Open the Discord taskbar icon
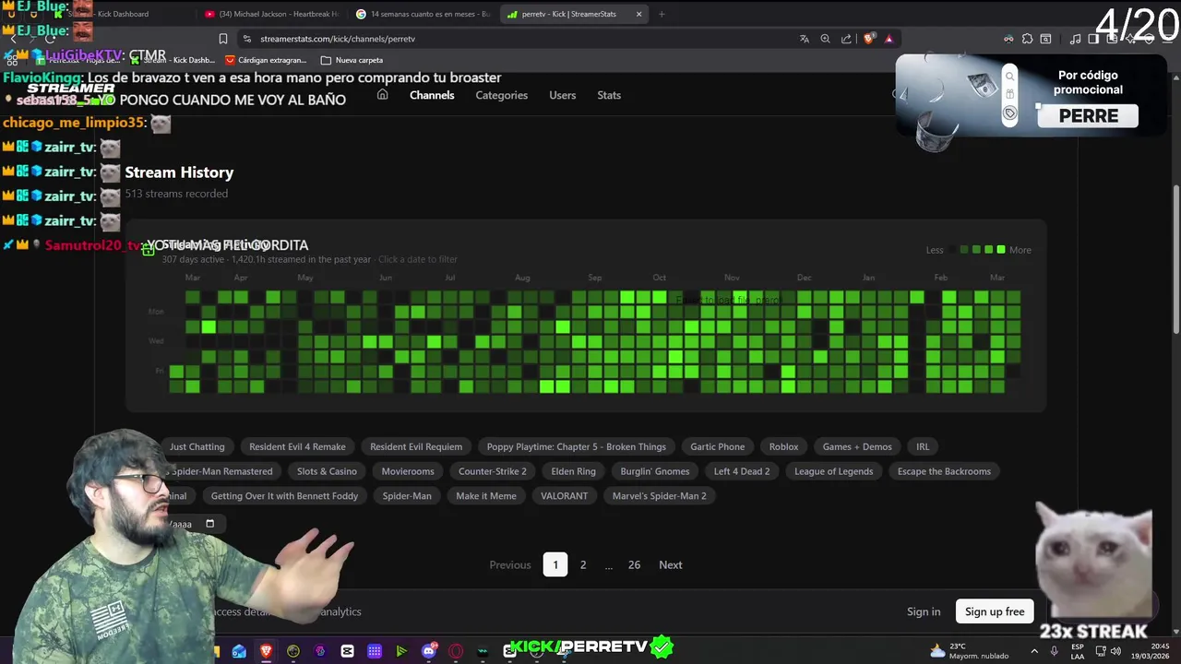The height and width of the screenshot is (664, 1181). tap(429, 651)
